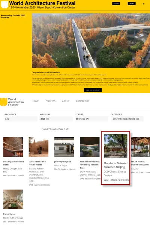Go to the PROJECTS menu item
The height and width of the screenshot is (225, 150).
click(x=51, y=101)
